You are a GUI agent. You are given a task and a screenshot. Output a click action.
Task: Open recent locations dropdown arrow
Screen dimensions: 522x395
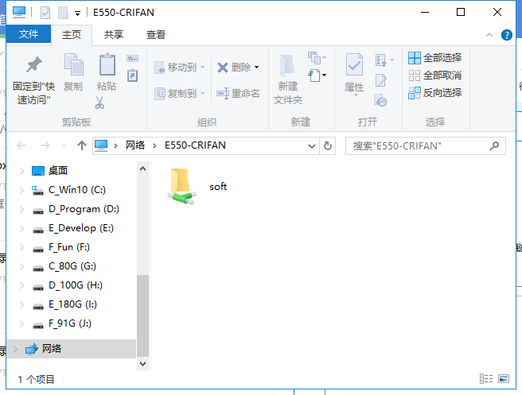click(64, 145)
